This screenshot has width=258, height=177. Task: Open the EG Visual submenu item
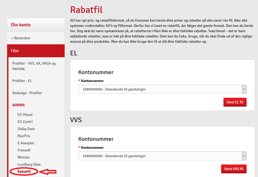click(25, 114)
